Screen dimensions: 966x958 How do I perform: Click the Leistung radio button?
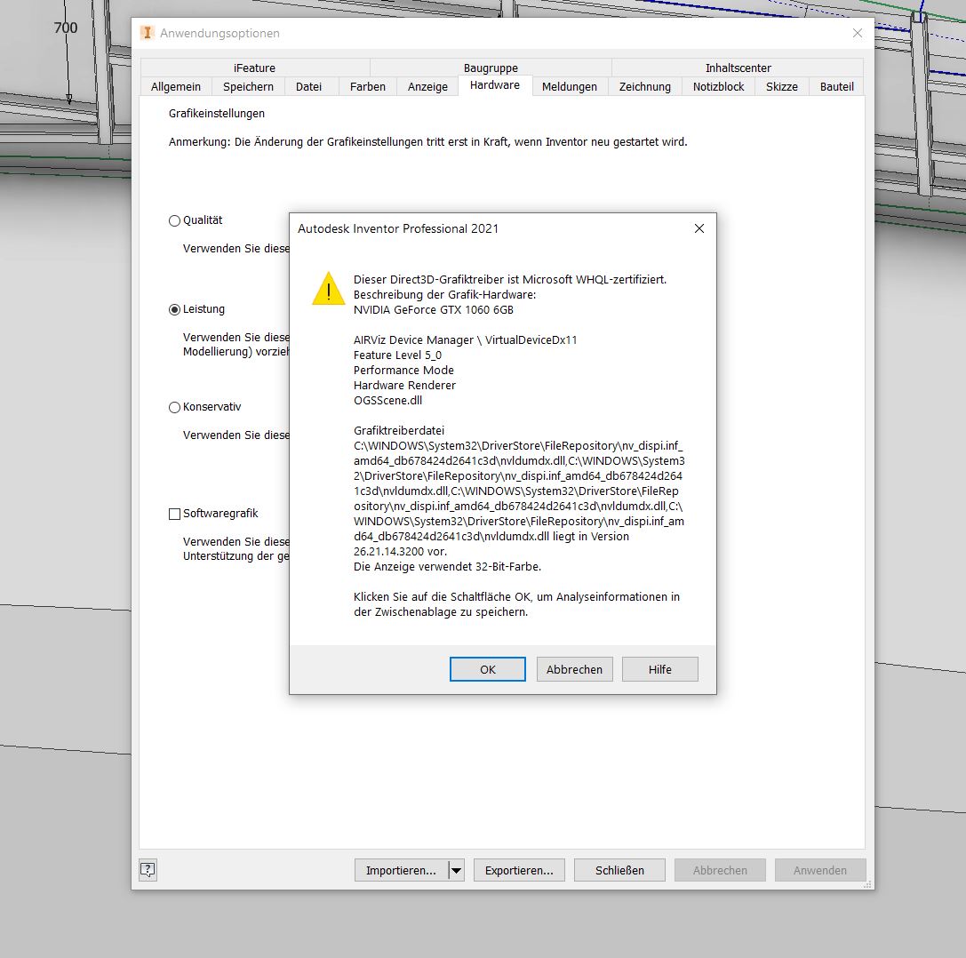(x=173, y=308)
